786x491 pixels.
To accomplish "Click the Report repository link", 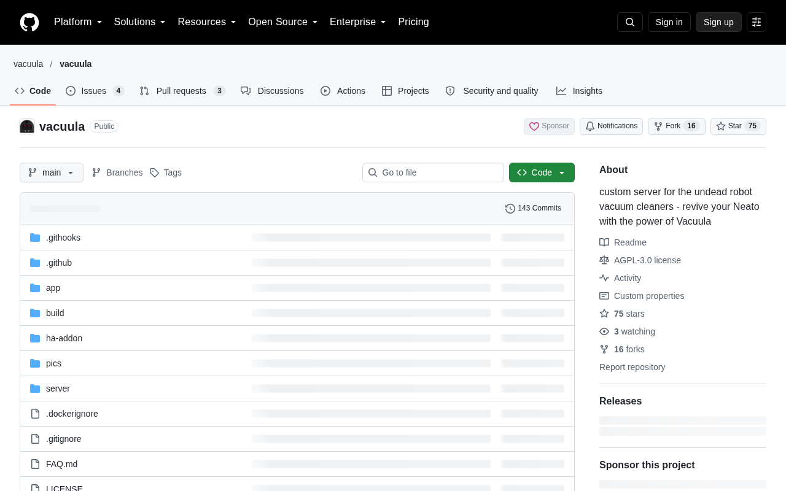I will [632, 367].
